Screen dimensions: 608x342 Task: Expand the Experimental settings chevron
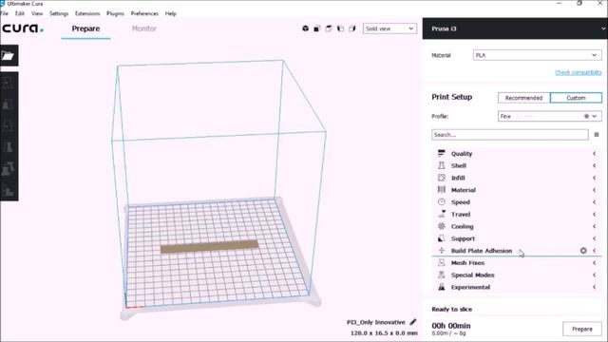[x=594, y=287]
